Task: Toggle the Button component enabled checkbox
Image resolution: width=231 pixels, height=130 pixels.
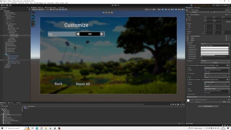Action: (189, 40)
